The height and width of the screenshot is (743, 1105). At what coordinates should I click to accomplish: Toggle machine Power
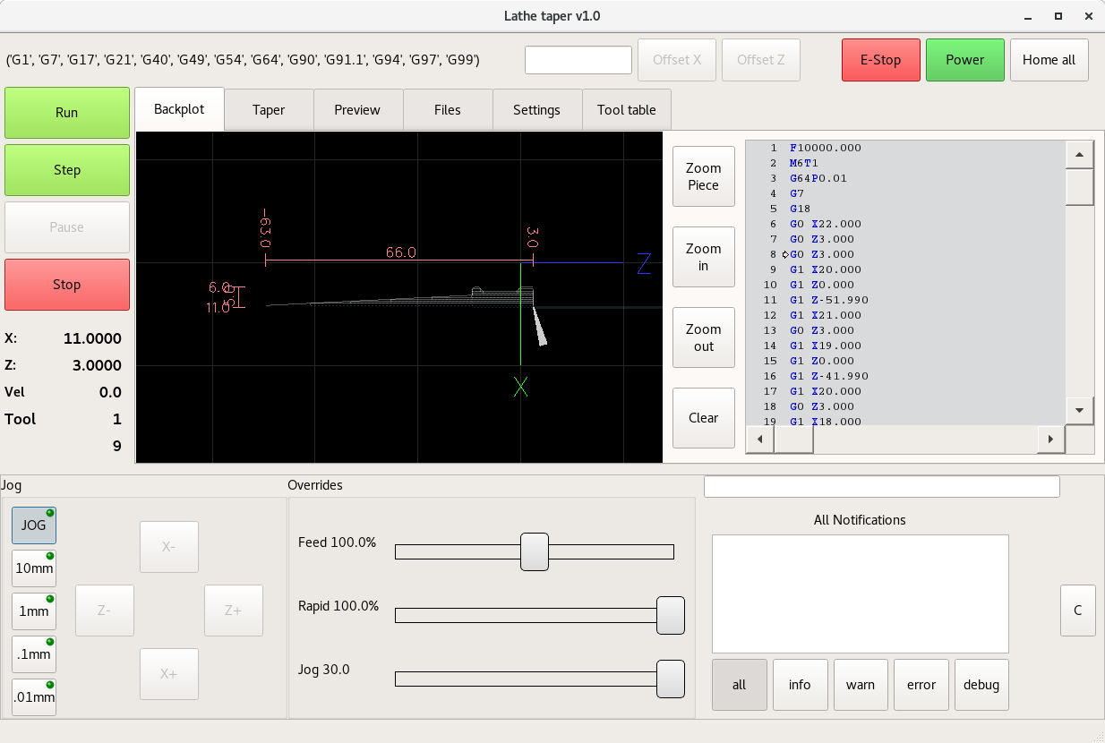[964, 60]
